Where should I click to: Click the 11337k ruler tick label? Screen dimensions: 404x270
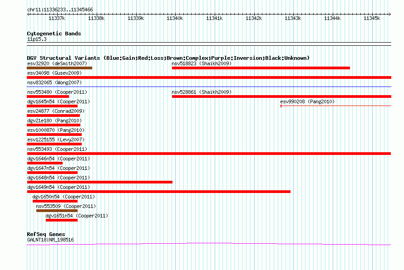click(x=57, y=18)
